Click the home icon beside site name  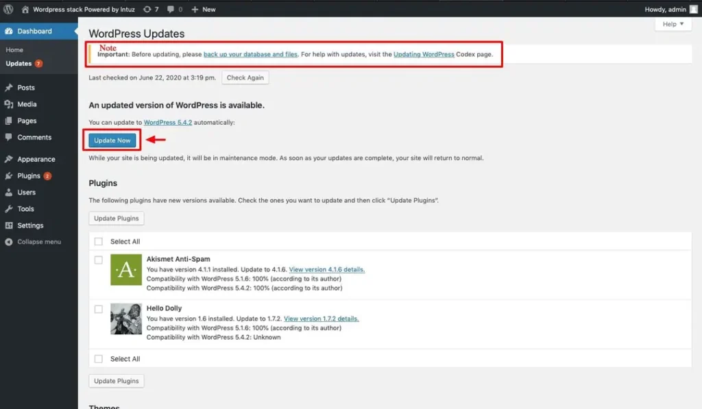point(25,9)
